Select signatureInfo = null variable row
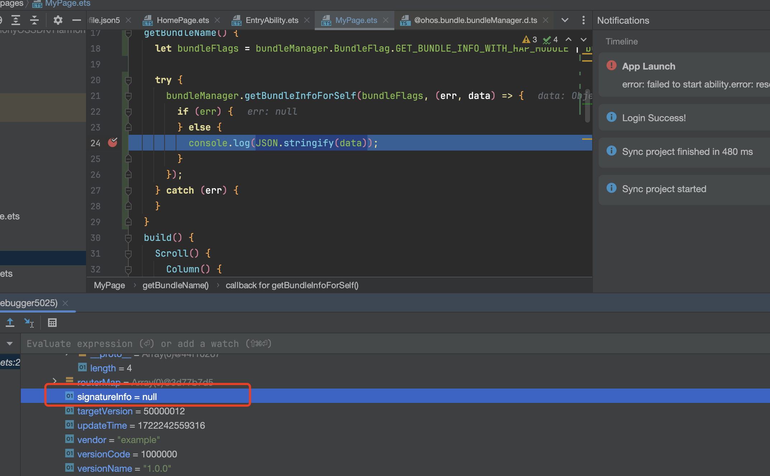 [x=395, y=396]
